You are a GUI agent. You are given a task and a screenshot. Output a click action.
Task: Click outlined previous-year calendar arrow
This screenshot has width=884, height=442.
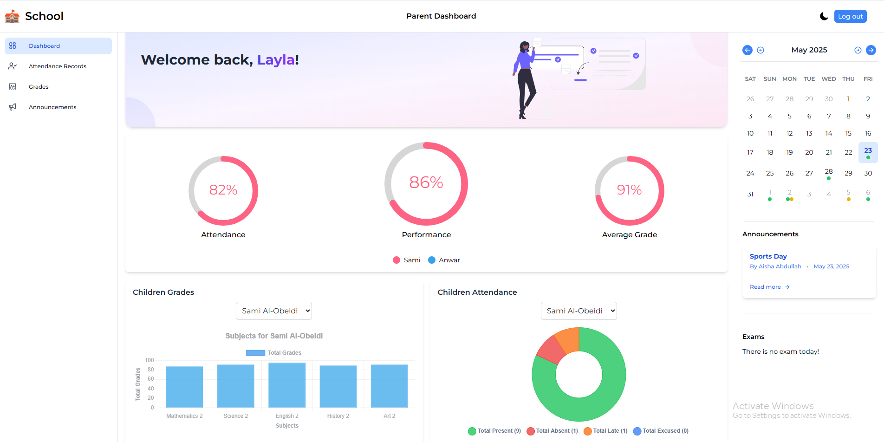tap(760, 50)
